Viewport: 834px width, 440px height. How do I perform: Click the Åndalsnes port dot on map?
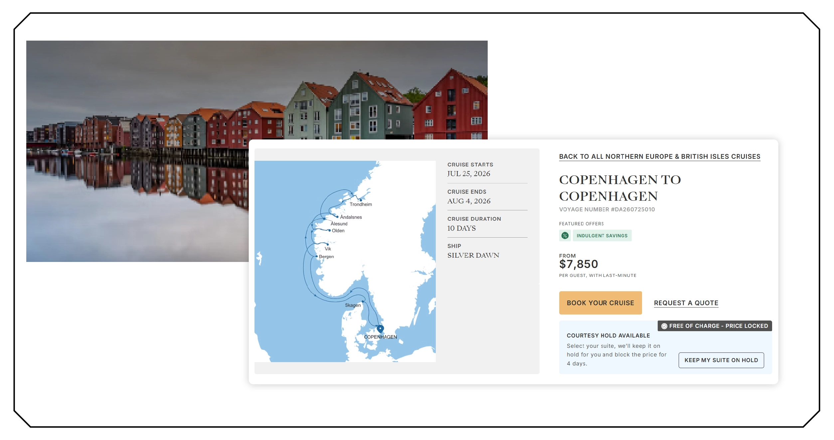pyautogui.click(x=337, y=217)
